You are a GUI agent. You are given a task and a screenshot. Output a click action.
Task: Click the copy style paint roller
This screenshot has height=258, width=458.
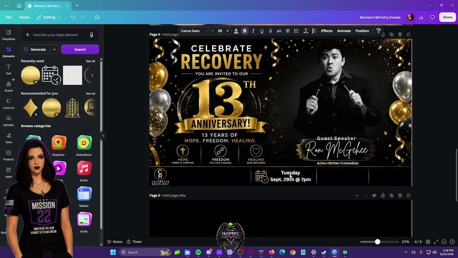tap(379, 31)
